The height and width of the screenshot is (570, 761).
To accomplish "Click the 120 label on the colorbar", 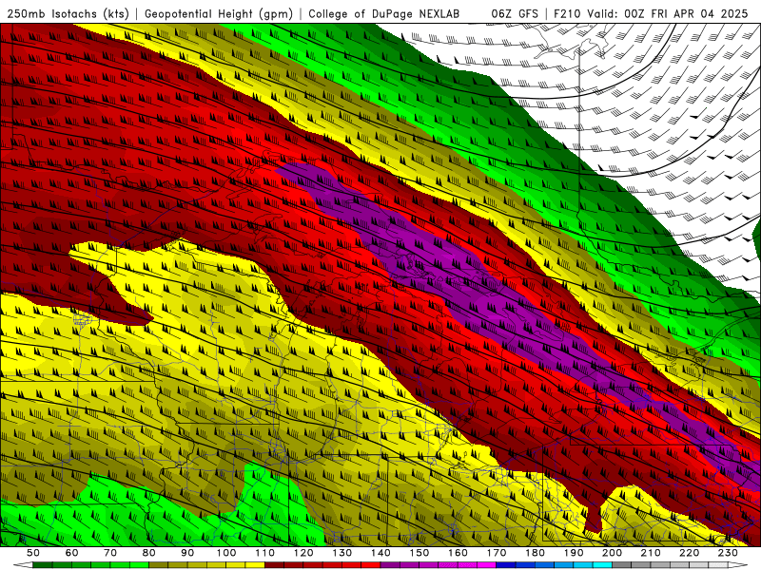I will 303,553.
